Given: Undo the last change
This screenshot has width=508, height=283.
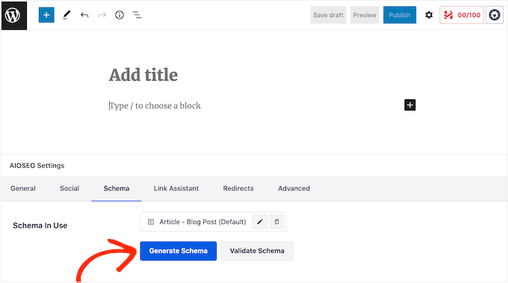Looking at the screenshot, I should (84, 15).
